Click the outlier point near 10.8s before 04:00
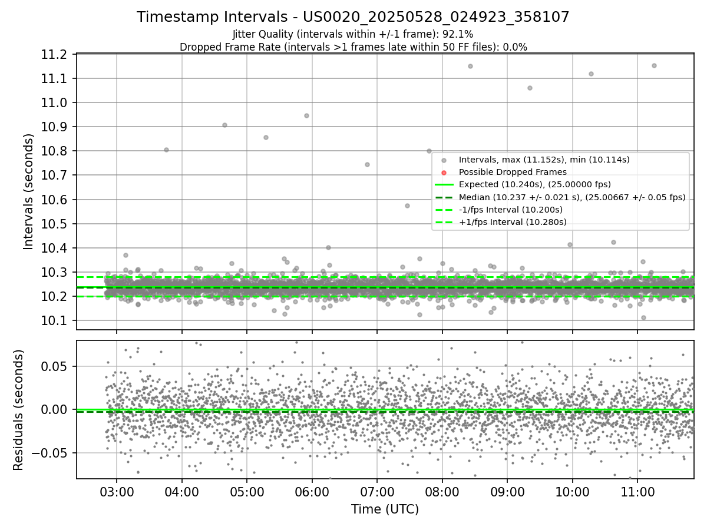This screenshot has width=707, height=530. (166, 150)
